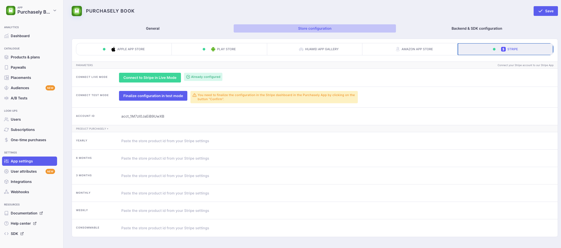
Task: Click the Documentation book icon
Action: pos(6,213)
